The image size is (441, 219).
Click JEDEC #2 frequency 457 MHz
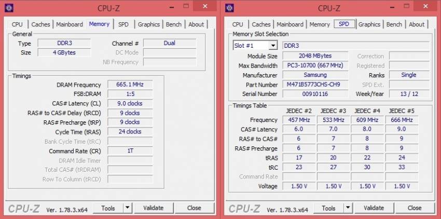coord(299,120)
